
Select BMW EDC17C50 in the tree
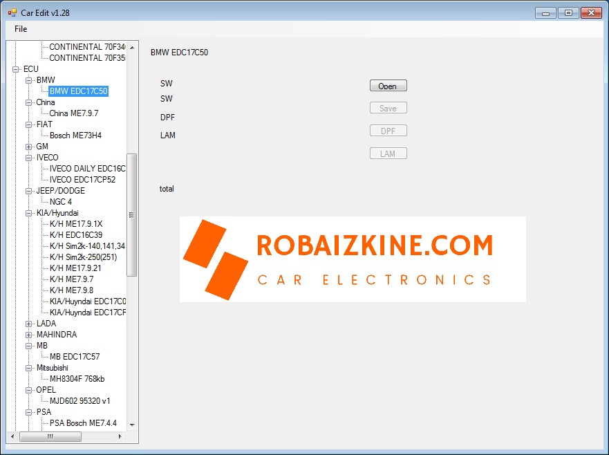78,91
